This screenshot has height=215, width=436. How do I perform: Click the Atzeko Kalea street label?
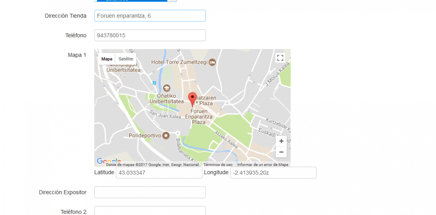tap(226, 139)
